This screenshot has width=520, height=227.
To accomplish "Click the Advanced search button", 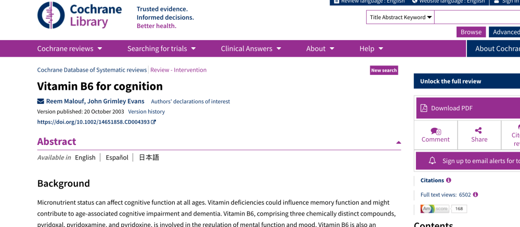I will [504, 32].
